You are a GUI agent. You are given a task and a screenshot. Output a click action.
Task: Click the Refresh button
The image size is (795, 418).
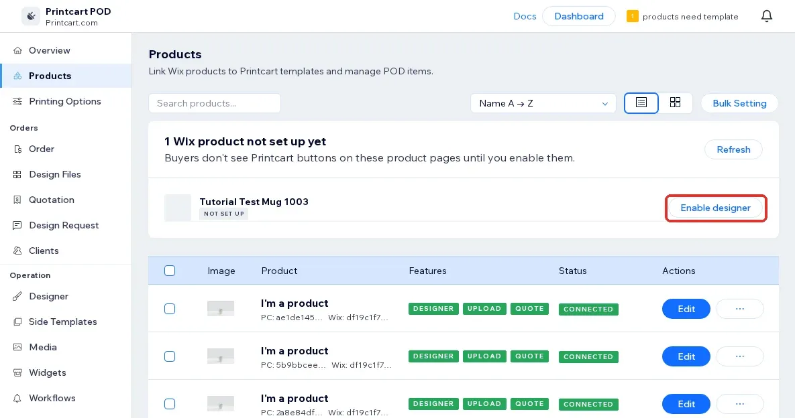coord(733,149)
